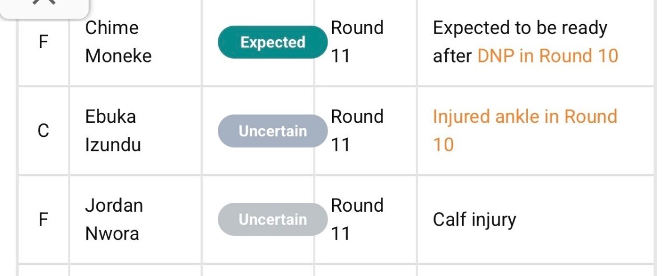Viewport: 672px width, 276px height.
Task: Click the F position cell for Jordan Nwora
Action: 43,220
